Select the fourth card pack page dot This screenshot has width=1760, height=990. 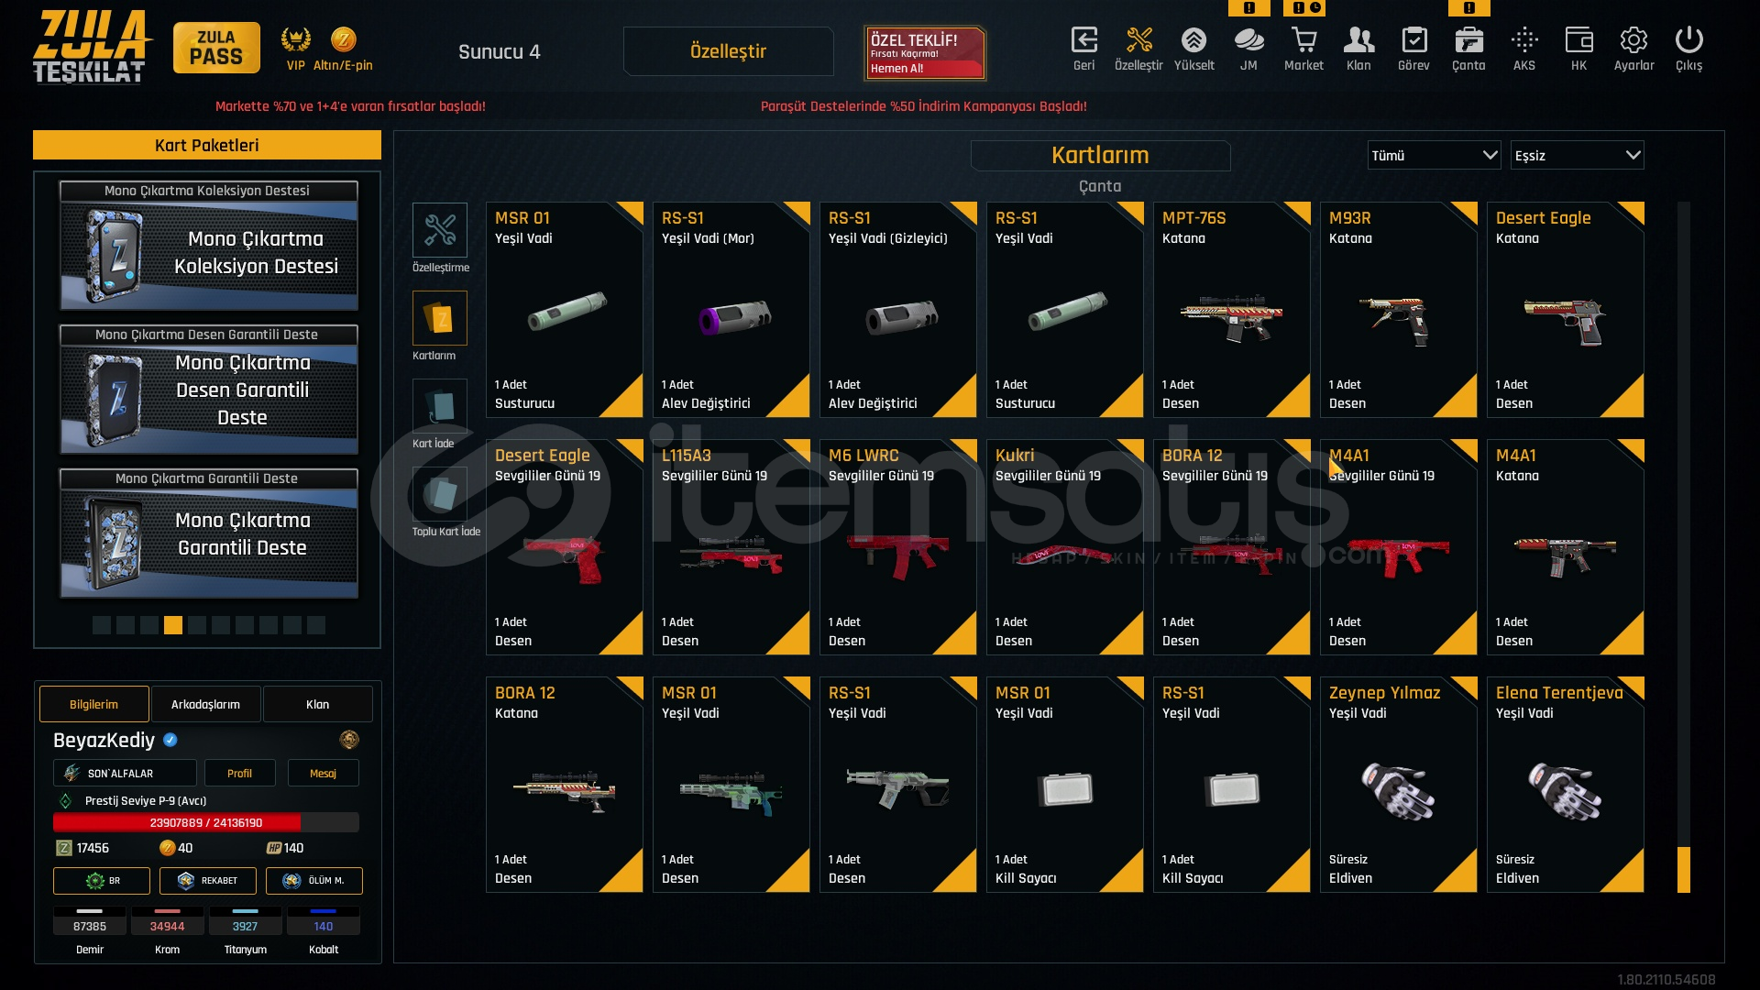tap(173, 625)
